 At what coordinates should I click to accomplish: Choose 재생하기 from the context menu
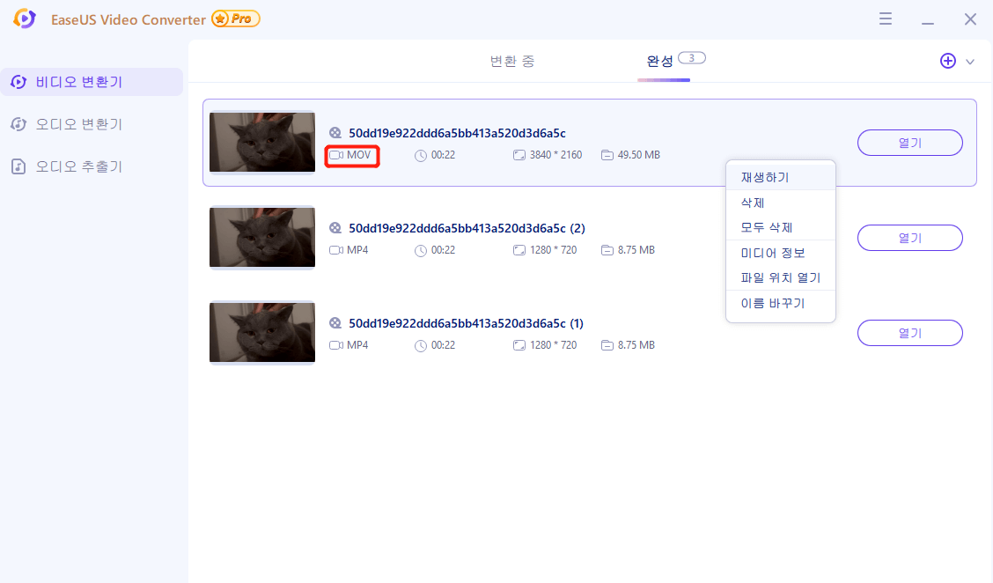tap(779, 177)
